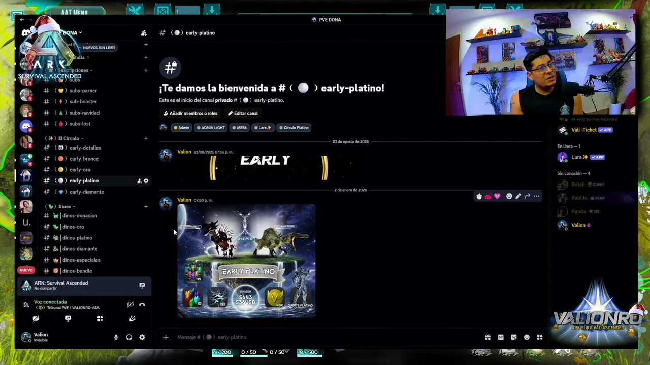Forward the message using arrow icon
The height and width of the screenshot is (365, 650).
(527, 196)
